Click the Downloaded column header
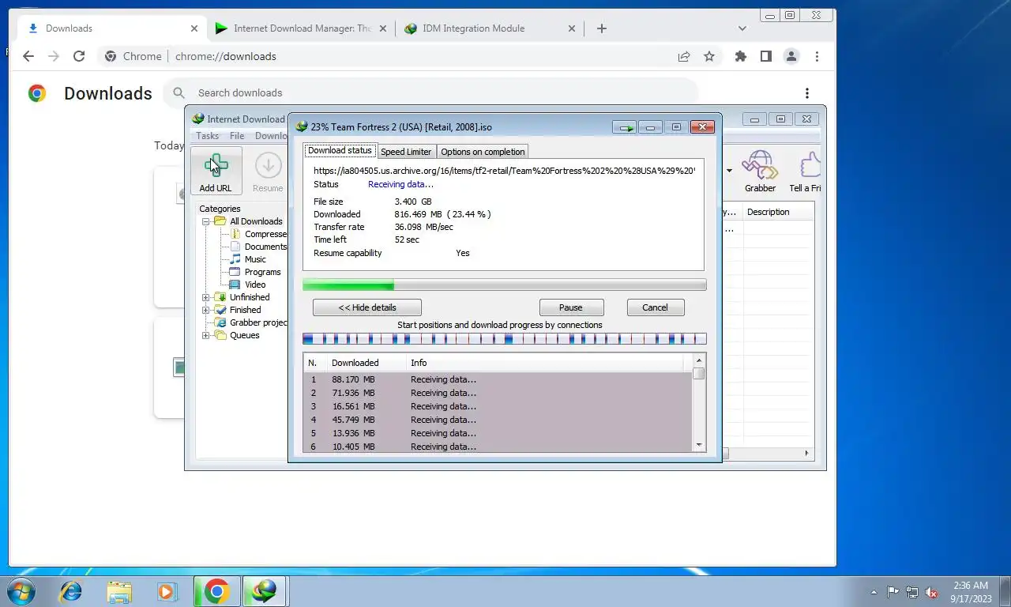Viewport: 1011px width, 607px height. point(366,363)
